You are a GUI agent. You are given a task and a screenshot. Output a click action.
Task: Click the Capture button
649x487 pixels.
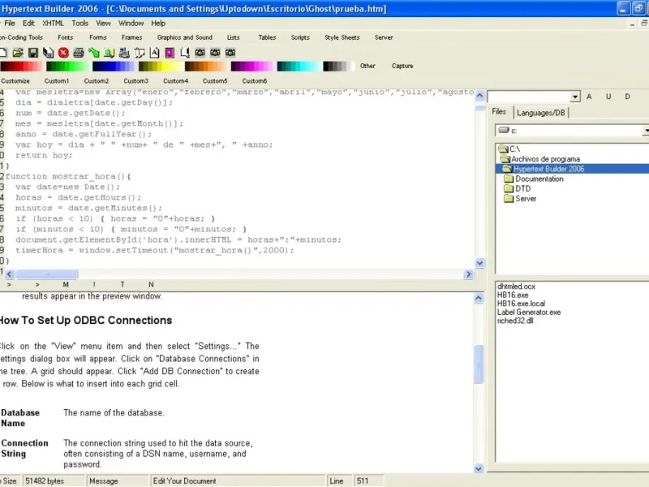click(402, 67)
